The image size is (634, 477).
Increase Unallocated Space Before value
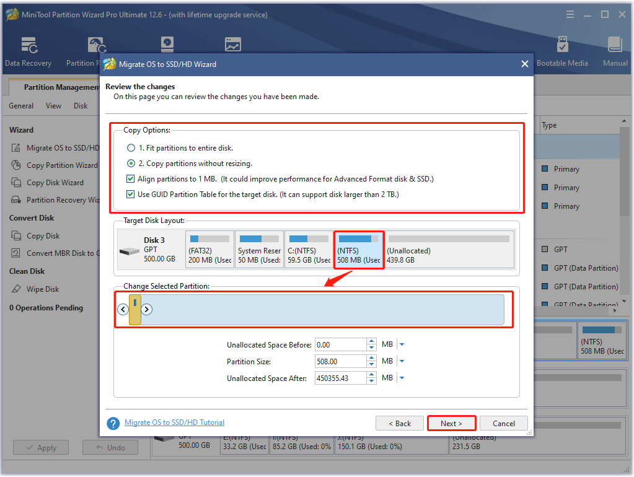coord(372,341)
